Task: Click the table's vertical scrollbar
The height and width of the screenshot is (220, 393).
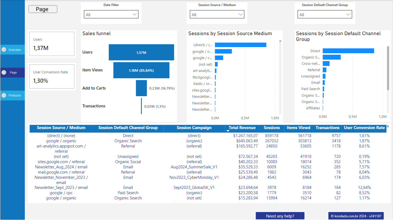Action: pos(388,127)
